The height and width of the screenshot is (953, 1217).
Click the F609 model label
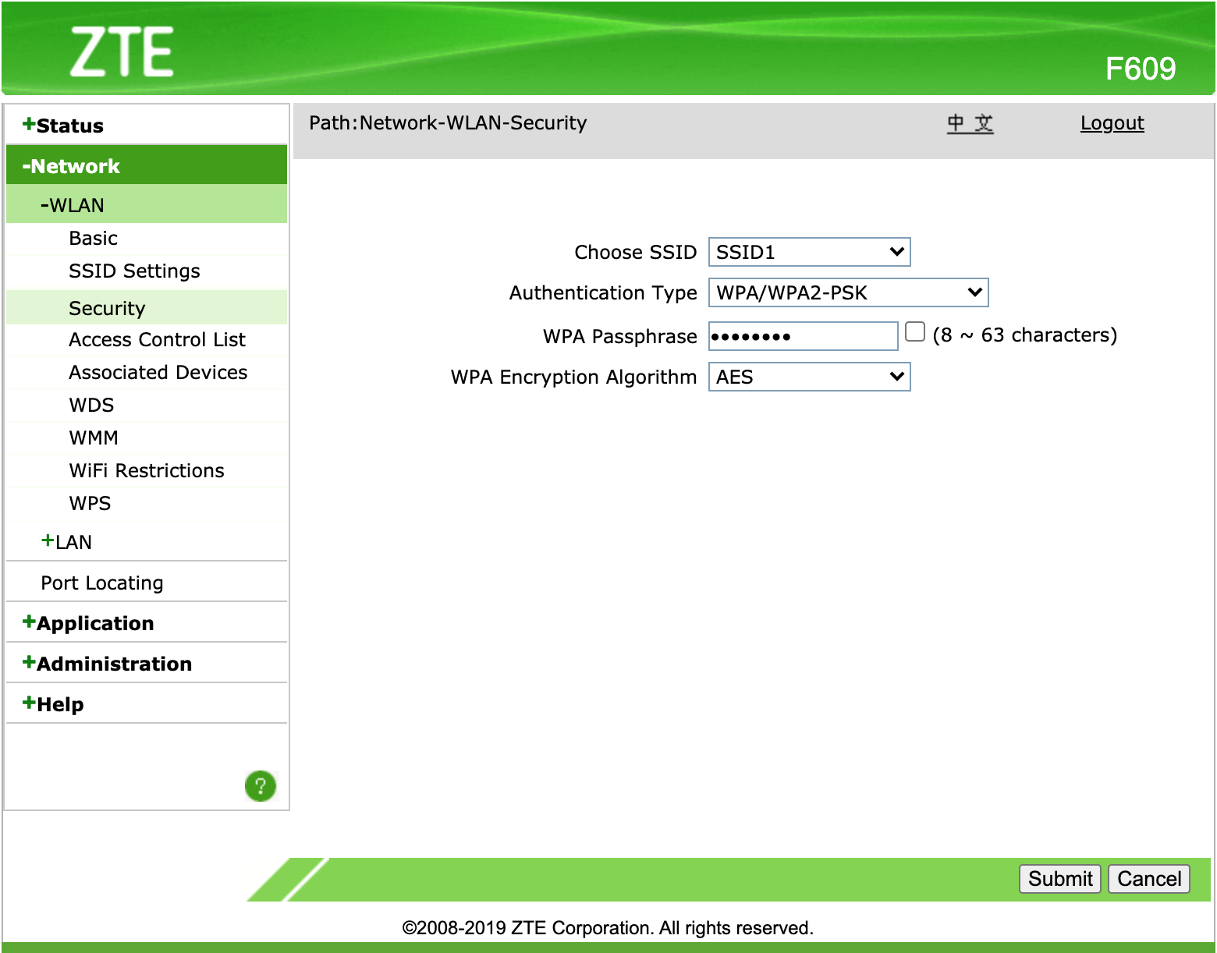click(1140, 69)
